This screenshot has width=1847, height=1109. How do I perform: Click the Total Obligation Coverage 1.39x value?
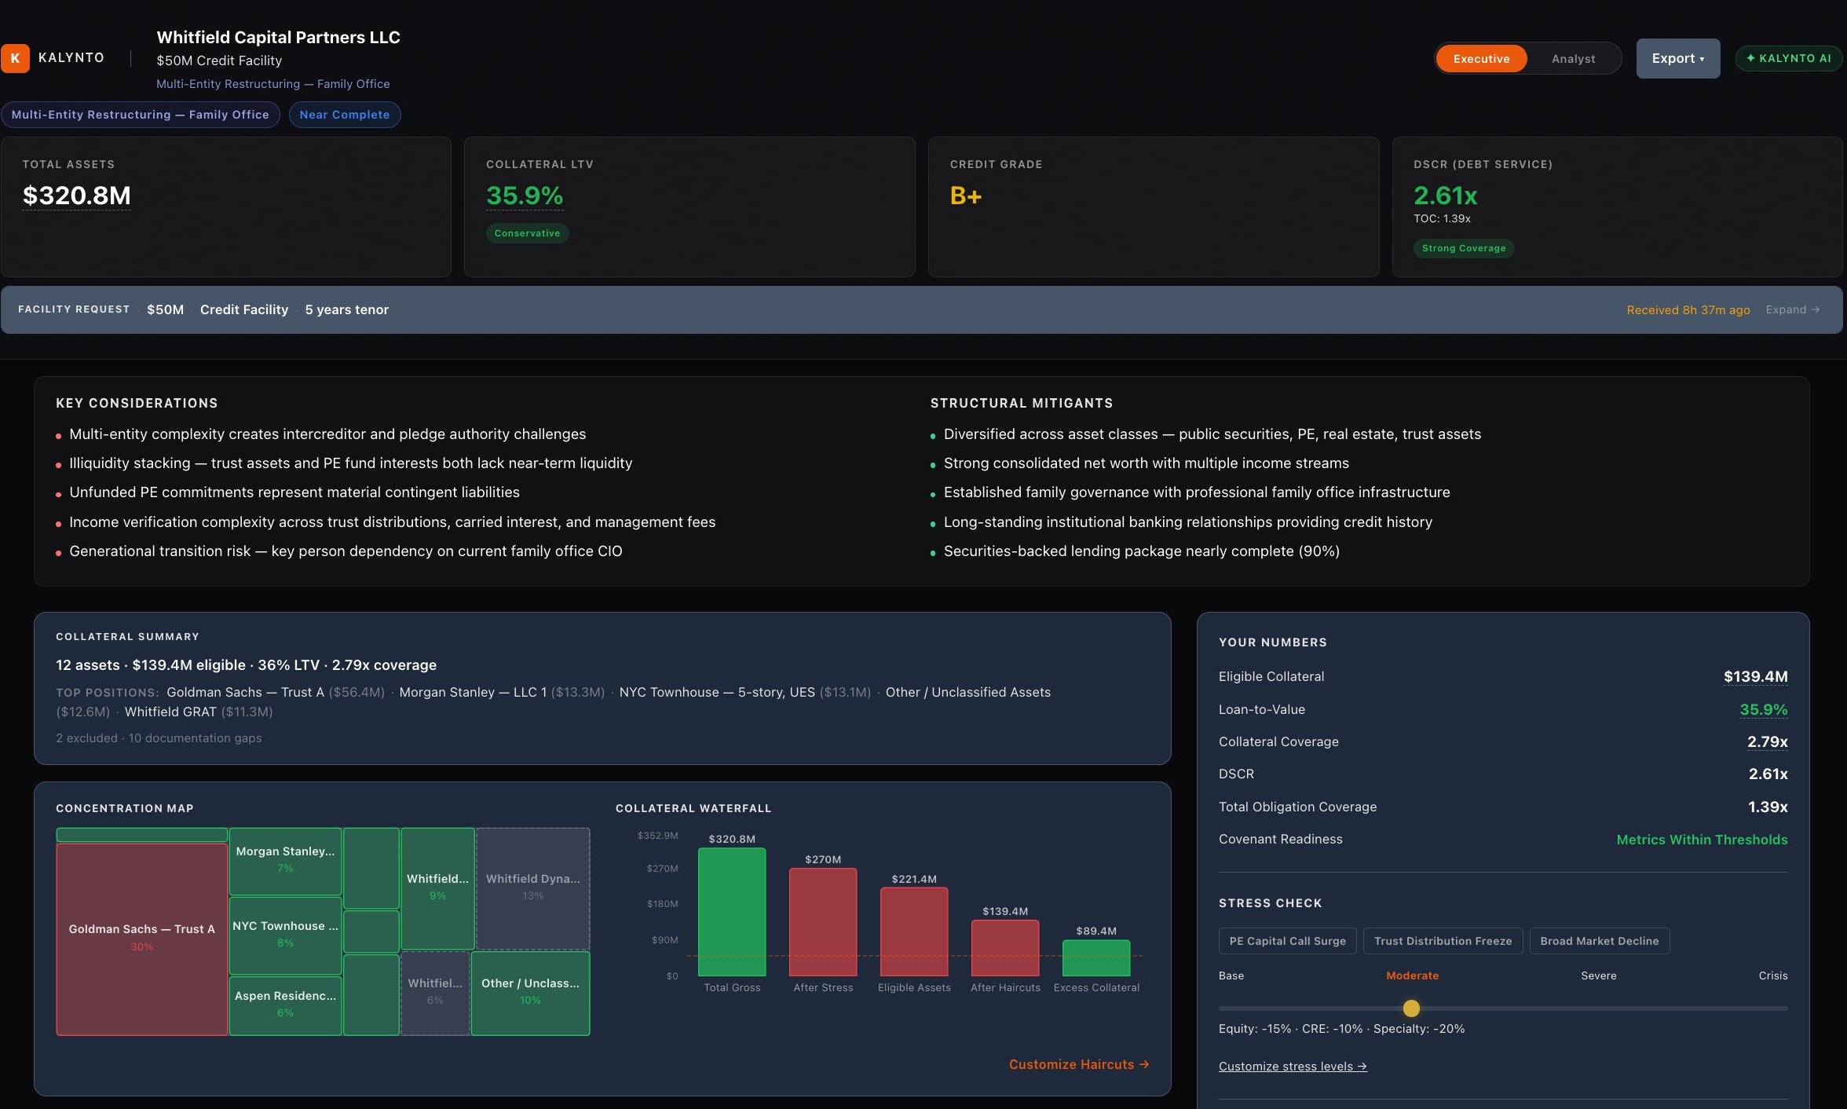pos(1768,807)
